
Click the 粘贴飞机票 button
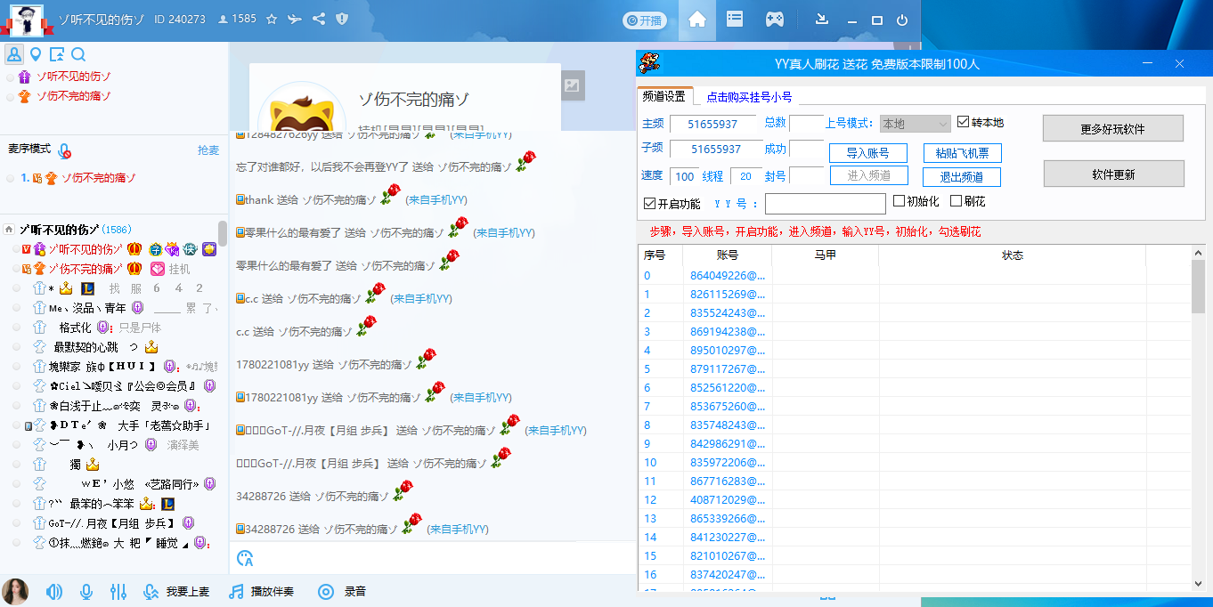[x=963, y=153]
